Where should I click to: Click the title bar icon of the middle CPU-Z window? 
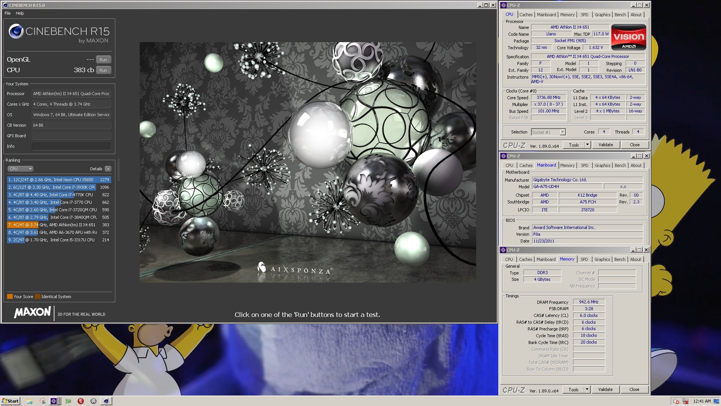click(503, 156)
